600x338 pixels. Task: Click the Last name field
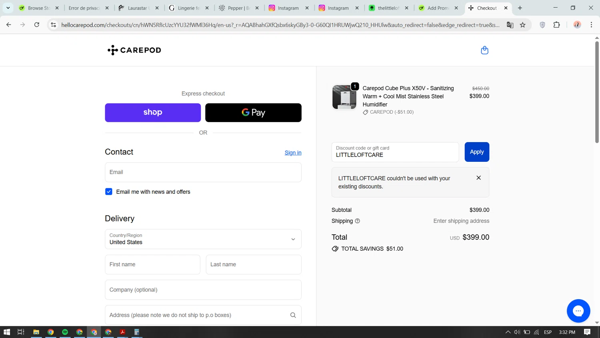click(x=254, y=265)
